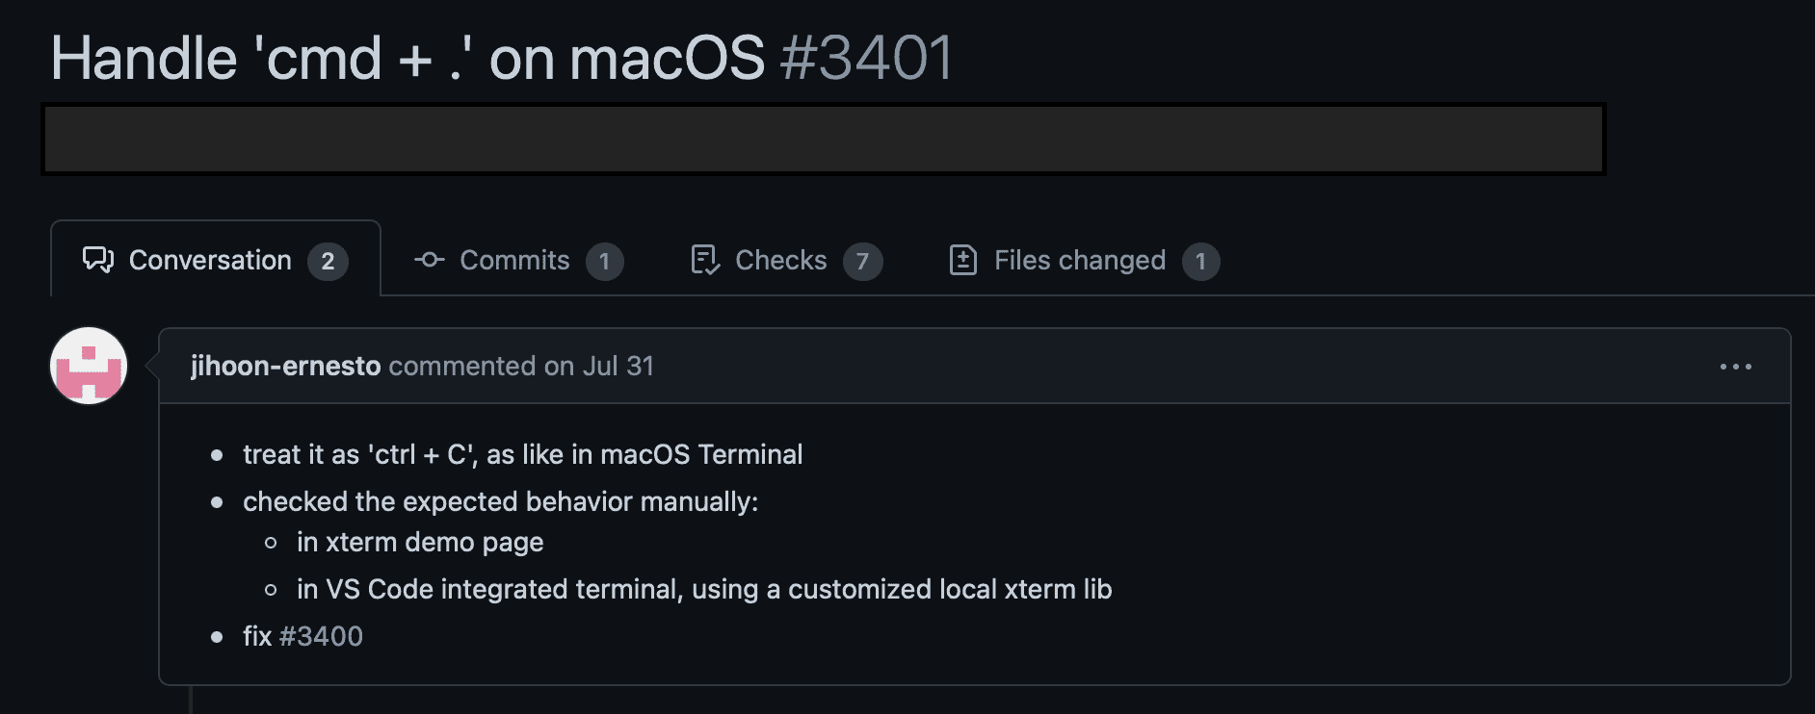Open jihoon-ernesto's avatar image

[x=89, y=367]
